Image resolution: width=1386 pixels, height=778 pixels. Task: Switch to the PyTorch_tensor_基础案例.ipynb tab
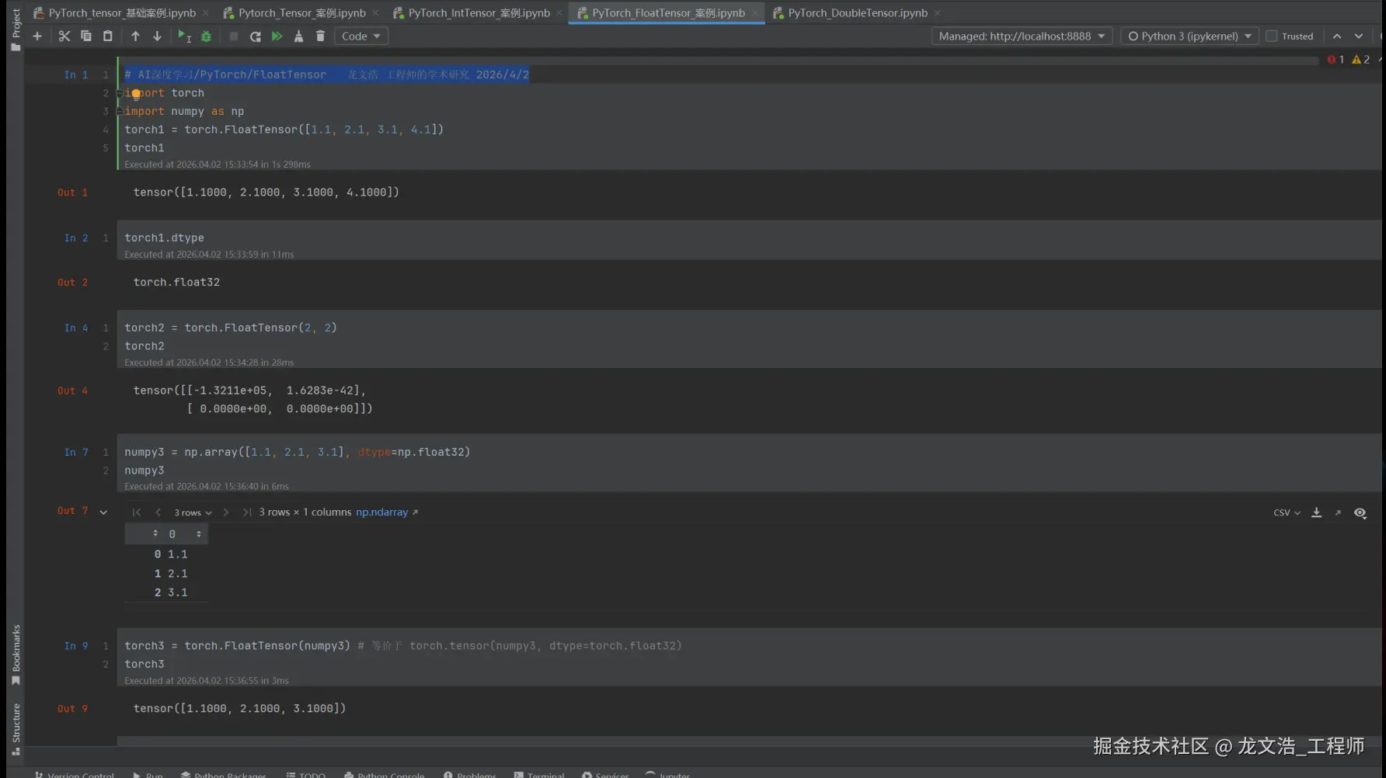(x=122, y=13)
